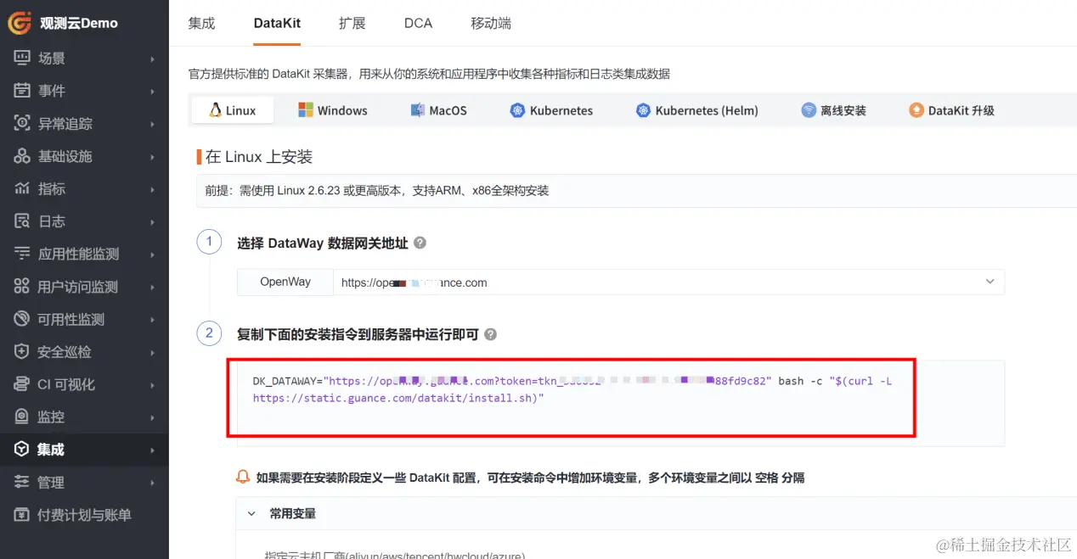Expand the 基础设施 menu arrow
This screenshot has height=559, width=1077.
click(152, 156)
